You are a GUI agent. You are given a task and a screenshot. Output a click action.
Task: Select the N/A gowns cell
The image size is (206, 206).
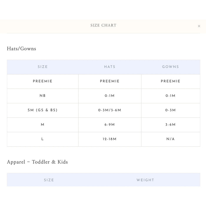click(x=170, y=139)
